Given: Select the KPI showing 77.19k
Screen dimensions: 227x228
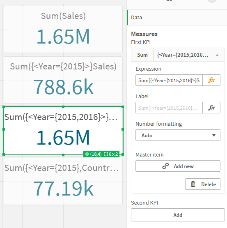Looking at the screenshot, I should tap(63, 182).
